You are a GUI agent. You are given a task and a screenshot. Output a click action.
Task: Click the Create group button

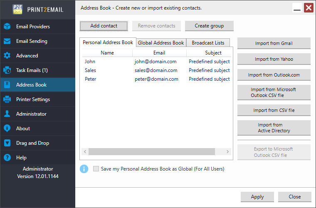click(x=209, y=26)
